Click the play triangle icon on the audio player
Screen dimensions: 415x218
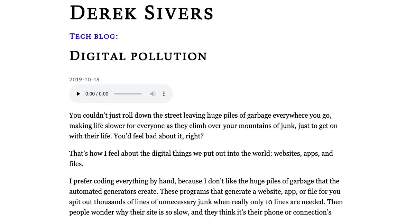pos(78,94)
